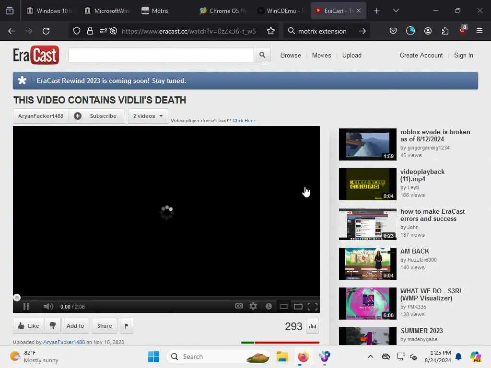Expand the 2 videos dropdown
491x368 pixels.
(x=148, y=116)
